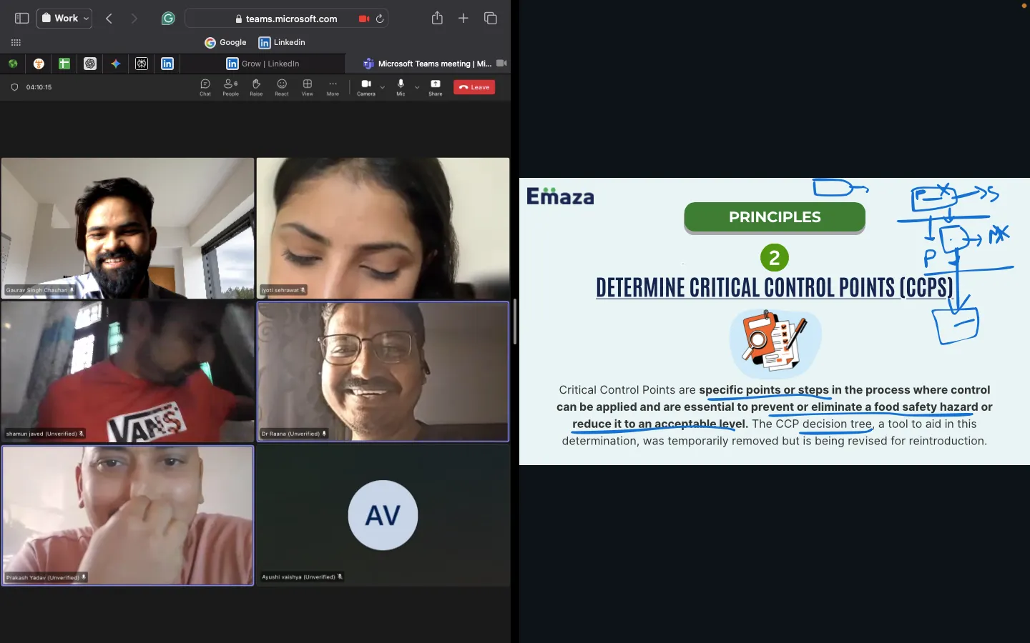Select the Microsoft Teams meeting tab
This screenshot has height=643, width=1030.
[428, 64]
